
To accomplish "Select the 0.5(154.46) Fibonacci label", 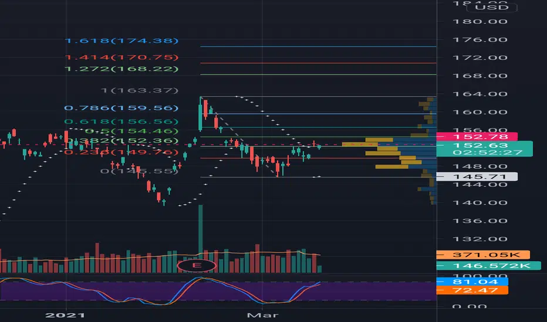I will [x=132, y=131].
